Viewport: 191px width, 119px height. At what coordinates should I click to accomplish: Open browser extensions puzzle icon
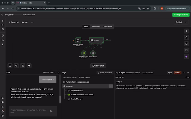155,8
